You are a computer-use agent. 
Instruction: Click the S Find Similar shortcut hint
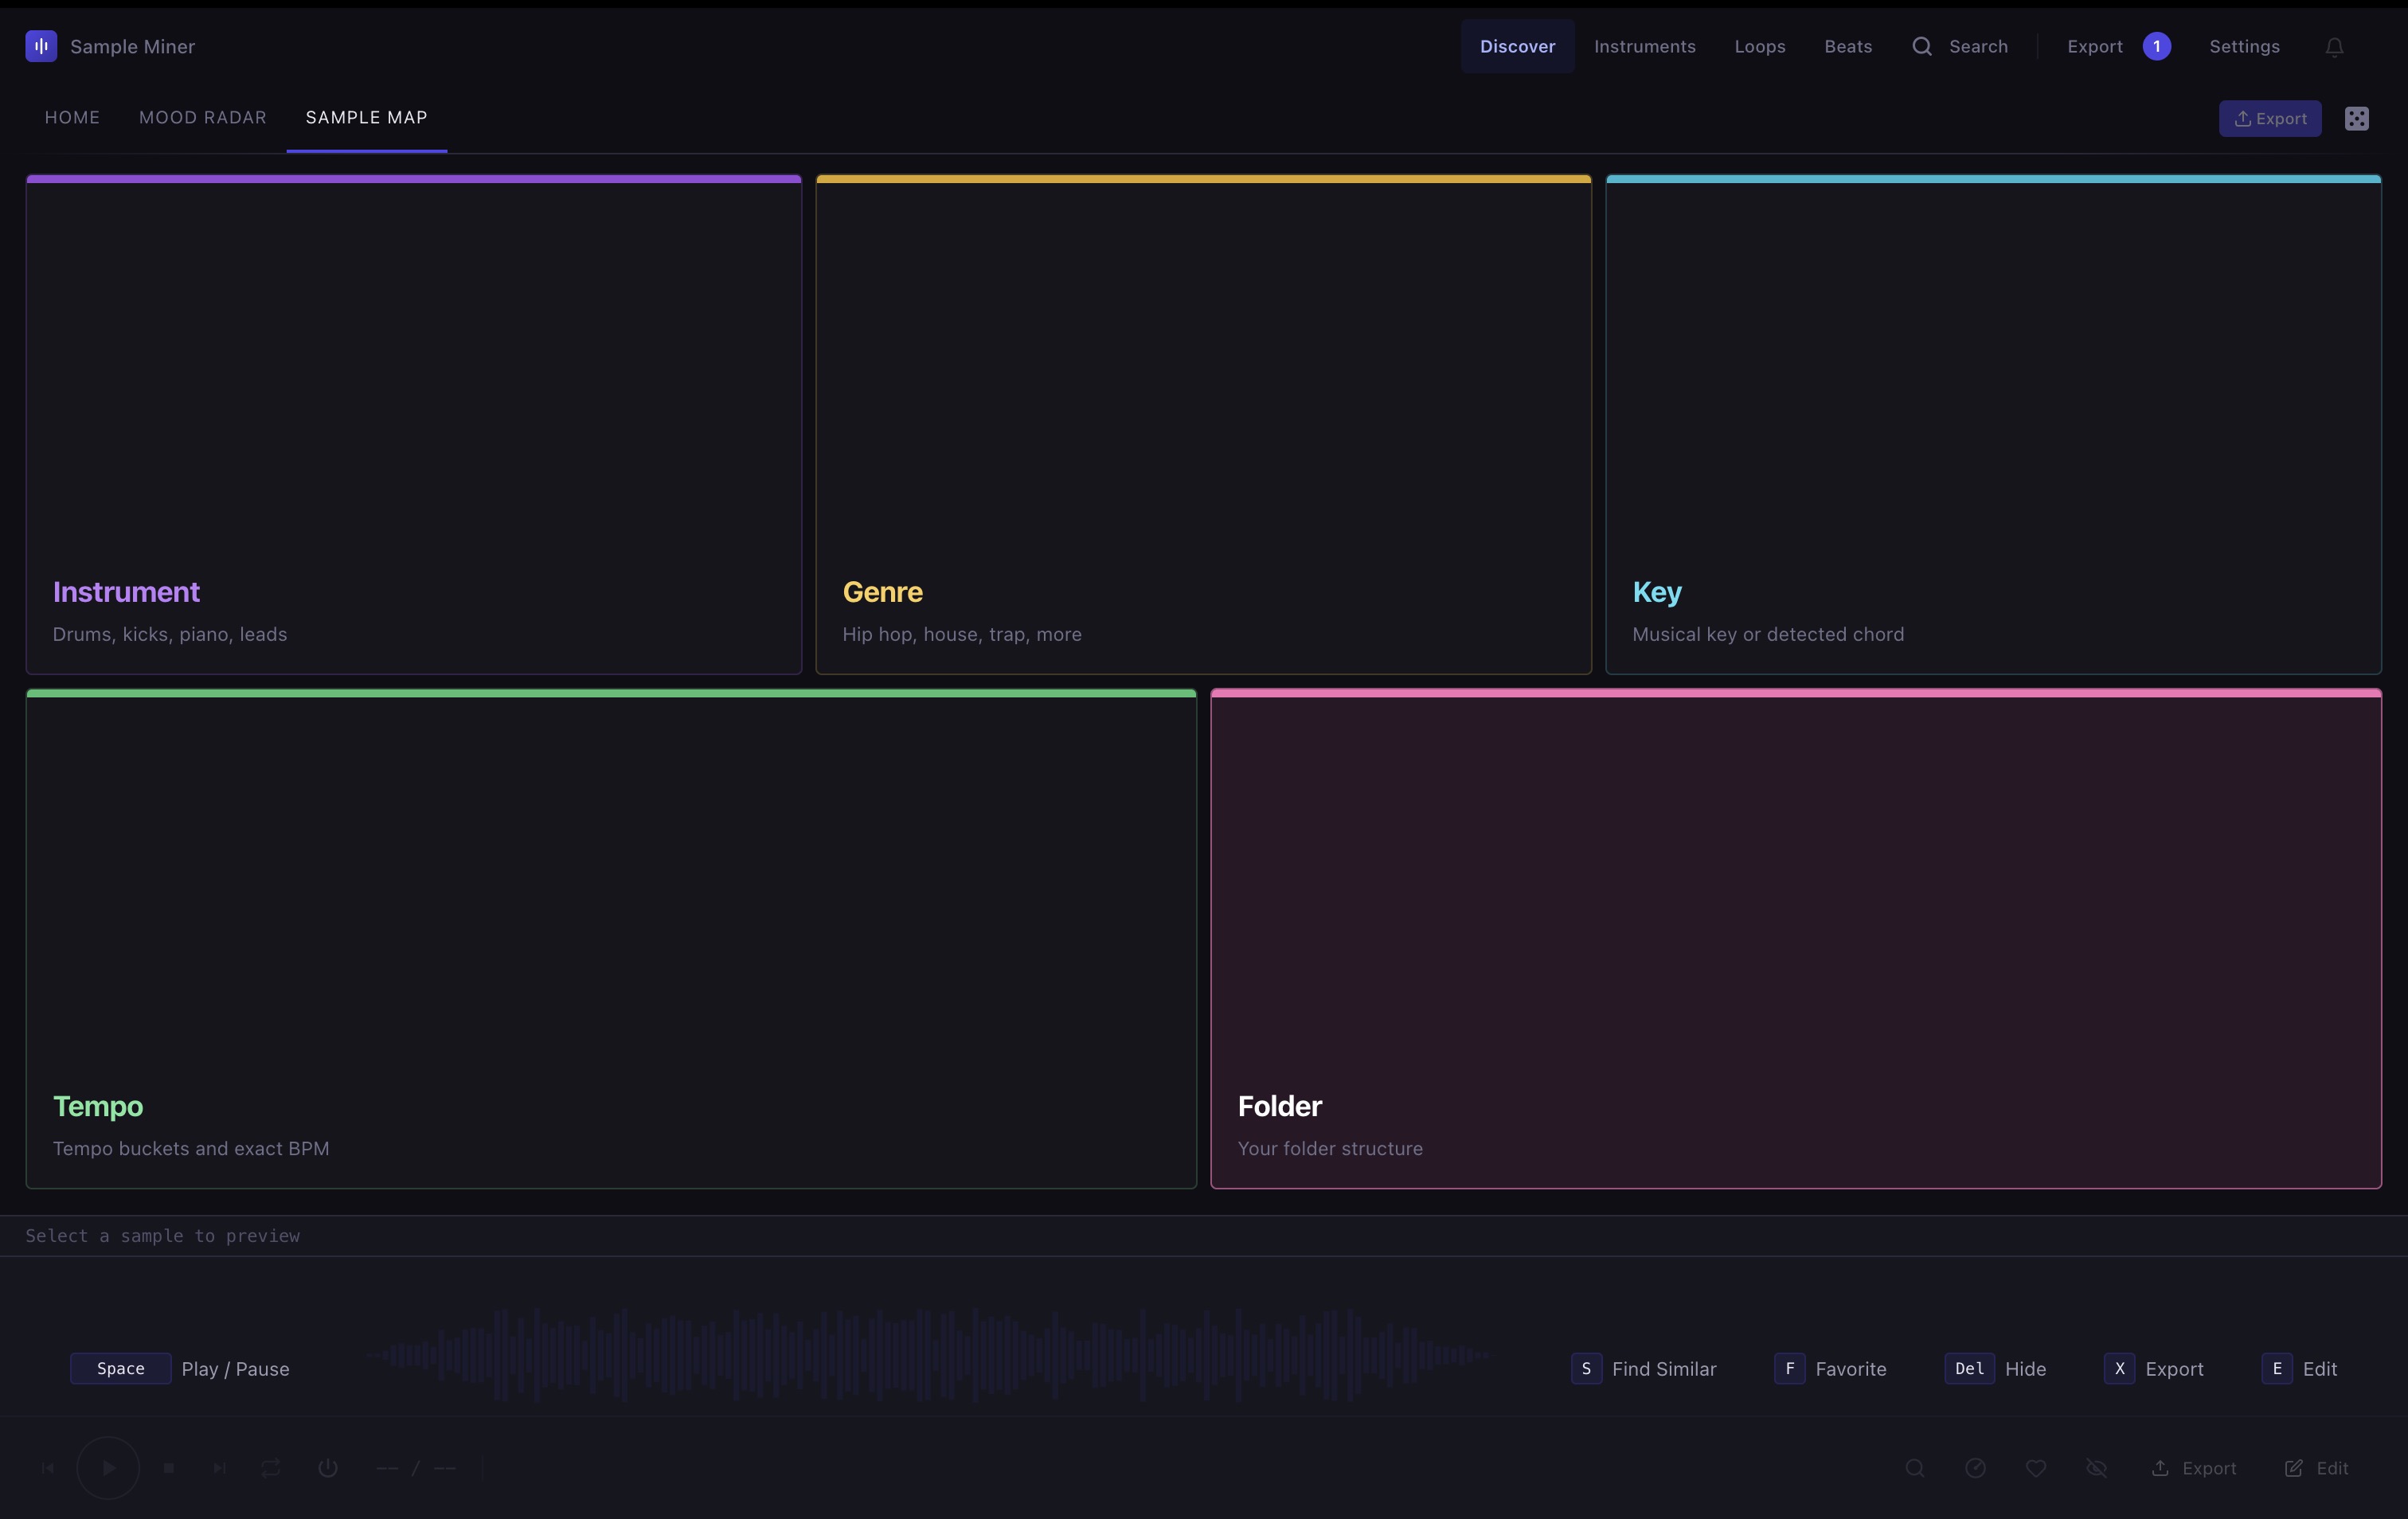coord(1643,1368)
